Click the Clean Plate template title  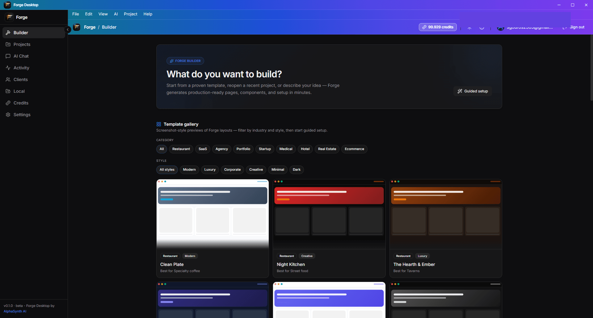tap(172, 264)
